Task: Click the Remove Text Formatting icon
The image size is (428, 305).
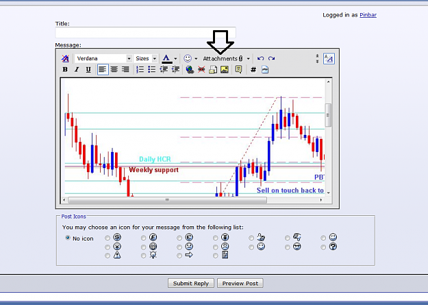Action: [x=65, y=58]
